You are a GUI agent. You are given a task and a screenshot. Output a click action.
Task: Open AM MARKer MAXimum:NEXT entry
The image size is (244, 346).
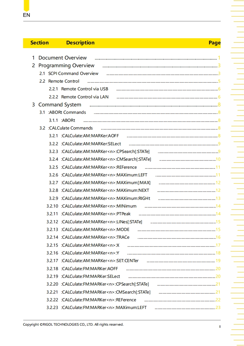105,190
